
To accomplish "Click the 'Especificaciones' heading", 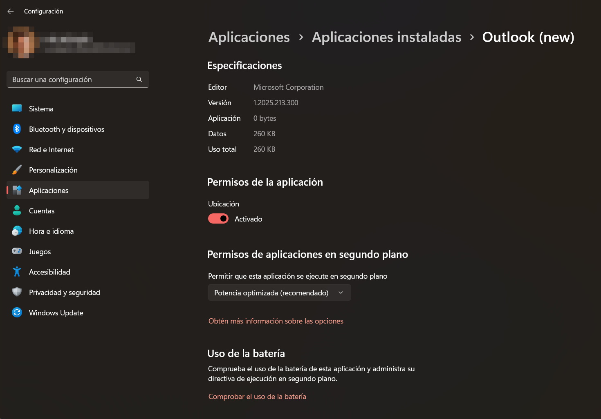I will pyautogui.click(x=244, y=66).
